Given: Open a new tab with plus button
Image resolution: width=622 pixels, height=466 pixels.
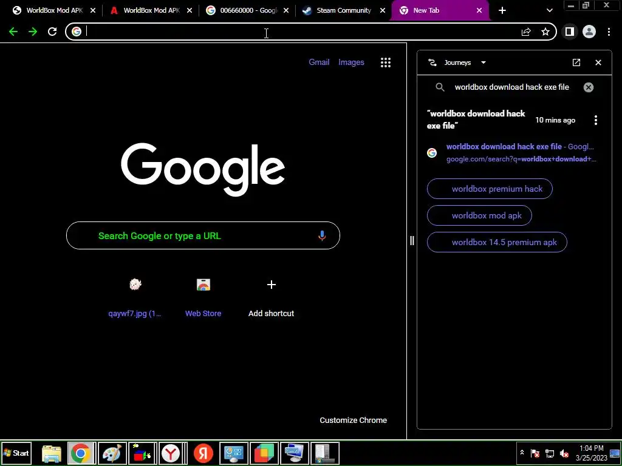Looking at the screenshot, I should coord(502,11).
